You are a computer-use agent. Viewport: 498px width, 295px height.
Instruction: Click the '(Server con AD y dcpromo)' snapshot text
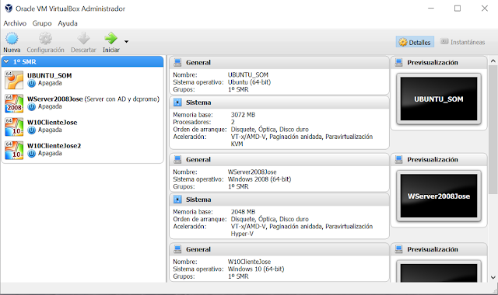[x=121, y=99]
